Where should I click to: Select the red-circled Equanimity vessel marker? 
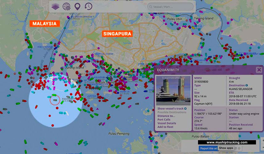(x=55, y=100)
